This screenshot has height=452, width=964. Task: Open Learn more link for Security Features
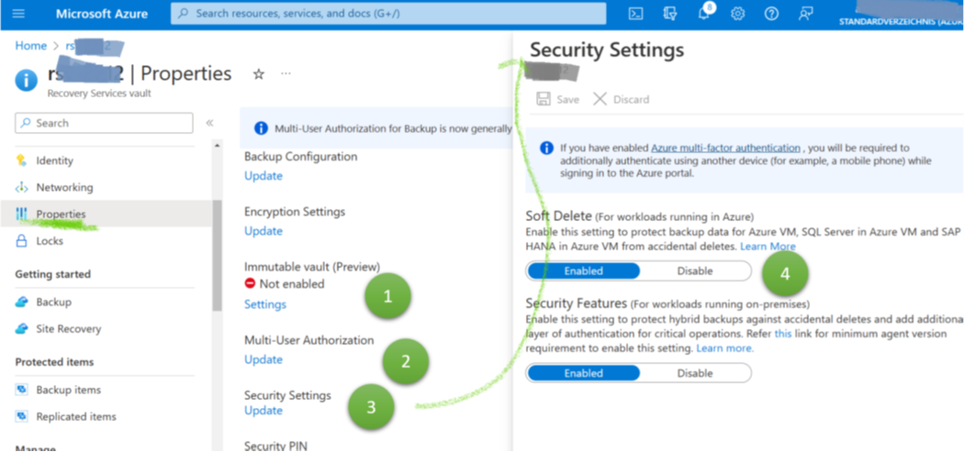pyautogui.click(x=724, y=348)
